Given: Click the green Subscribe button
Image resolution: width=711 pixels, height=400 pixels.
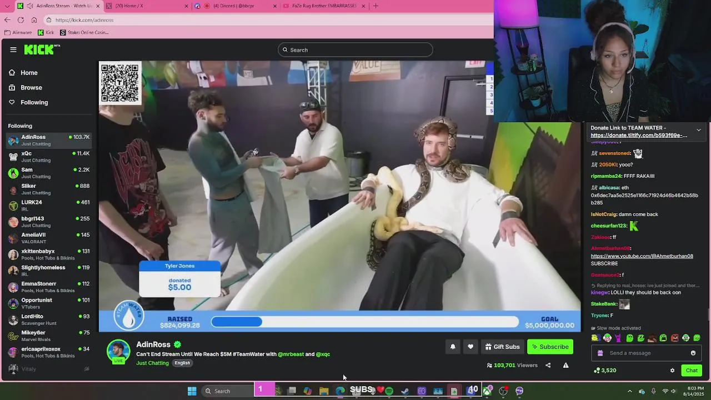Looking at the screenshot, I should tap(550, 347).
